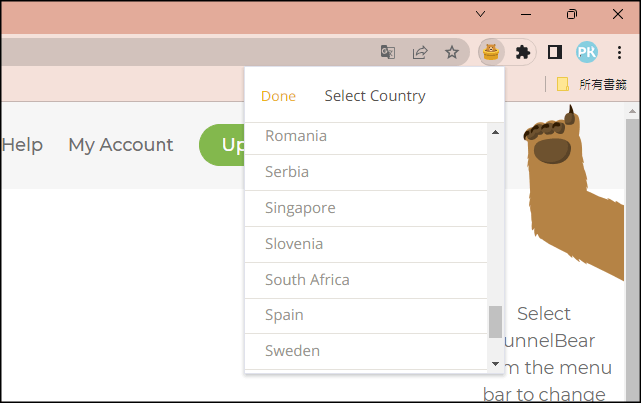The height and width of the screenshot is (403, 641).
Task: Open the Help page link
Action: point(22,145)
